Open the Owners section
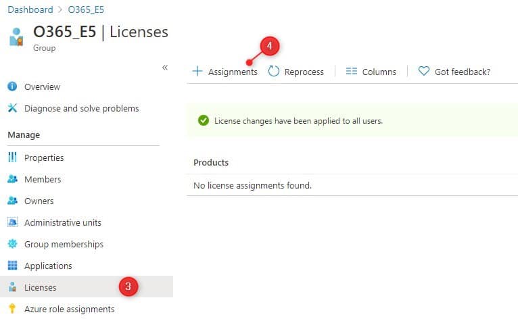 click(x=39, y=201)
